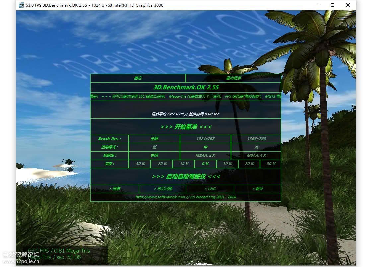Set brightness to -30 %
Image resolution: width=367 pixels, height=267 pixels.
[x=139, y=164]
